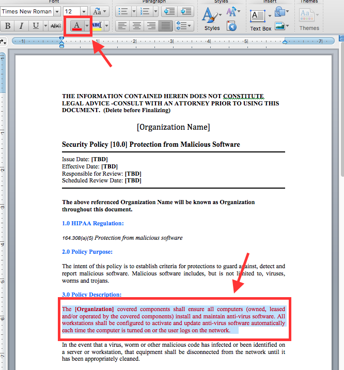
Task: Click 'Responsible for Review: [TBD]' line
Action: point(102,174)
